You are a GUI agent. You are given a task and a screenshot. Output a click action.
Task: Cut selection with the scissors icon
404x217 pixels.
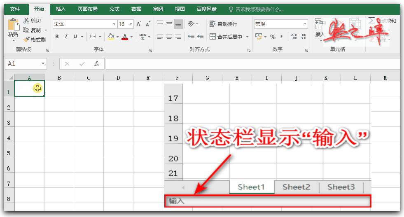pos(26,21)
